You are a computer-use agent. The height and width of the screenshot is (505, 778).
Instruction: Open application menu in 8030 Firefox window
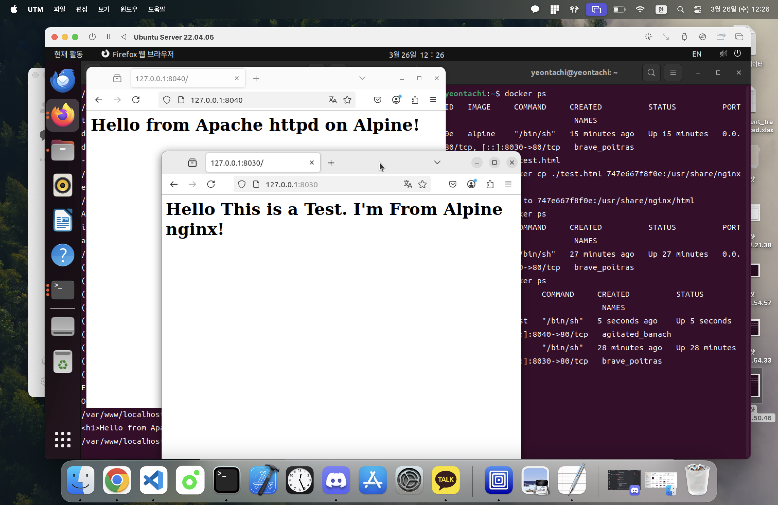[x=508, y=184]
